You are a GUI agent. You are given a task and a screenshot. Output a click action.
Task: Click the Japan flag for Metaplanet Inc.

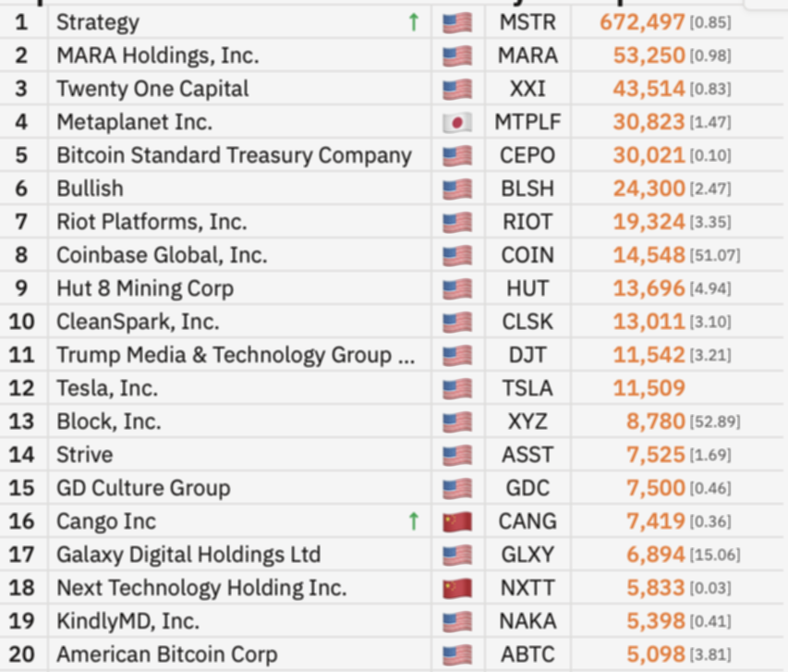(457, 122)
